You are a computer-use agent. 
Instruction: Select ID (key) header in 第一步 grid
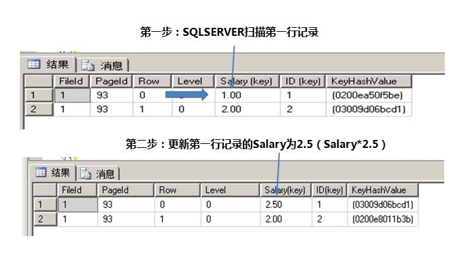click(x=303, y=82)
